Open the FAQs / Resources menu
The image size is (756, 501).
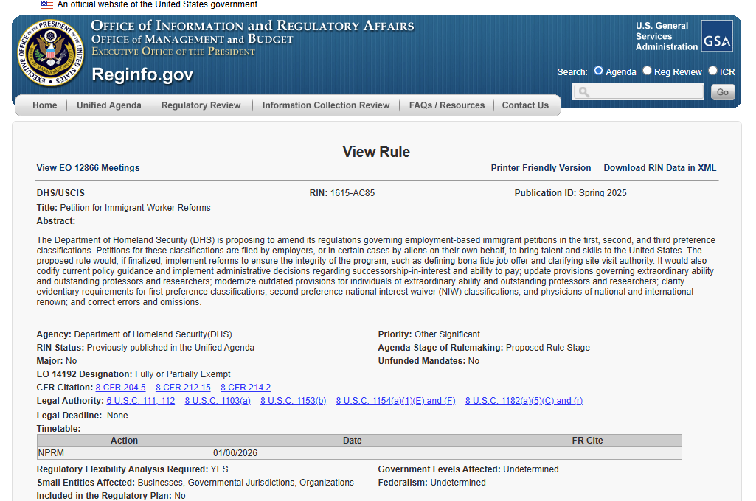point(447,105)
